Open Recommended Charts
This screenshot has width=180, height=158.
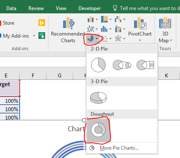pos(68,30)
